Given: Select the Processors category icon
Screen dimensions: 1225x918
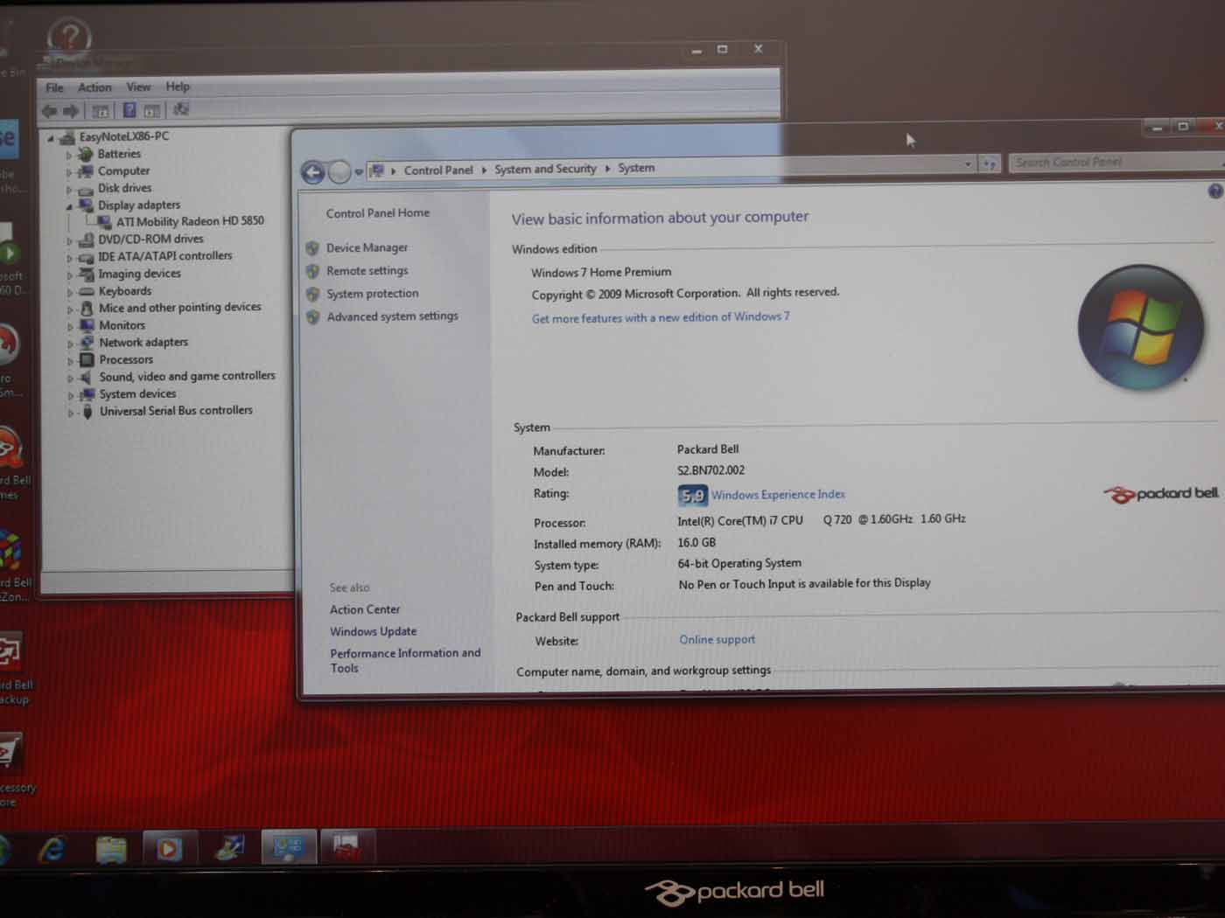Looking at the screenshot, I should (x=87, y=359).
